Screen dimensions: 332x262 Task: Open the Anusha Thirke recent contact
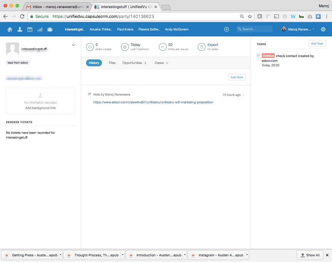[x=101, y=29]
